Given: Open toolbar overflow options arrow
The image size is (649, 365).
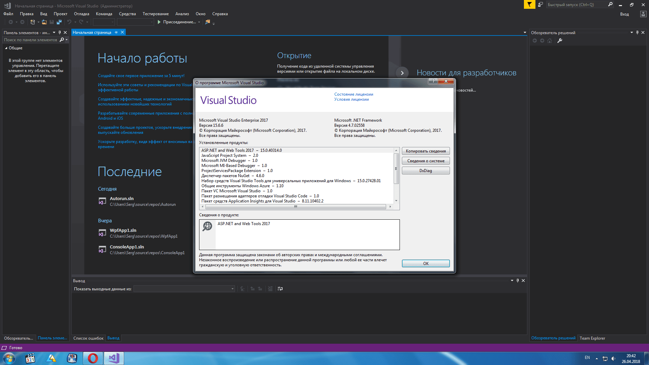Looking at the screenshot, I should click(214, 23).
